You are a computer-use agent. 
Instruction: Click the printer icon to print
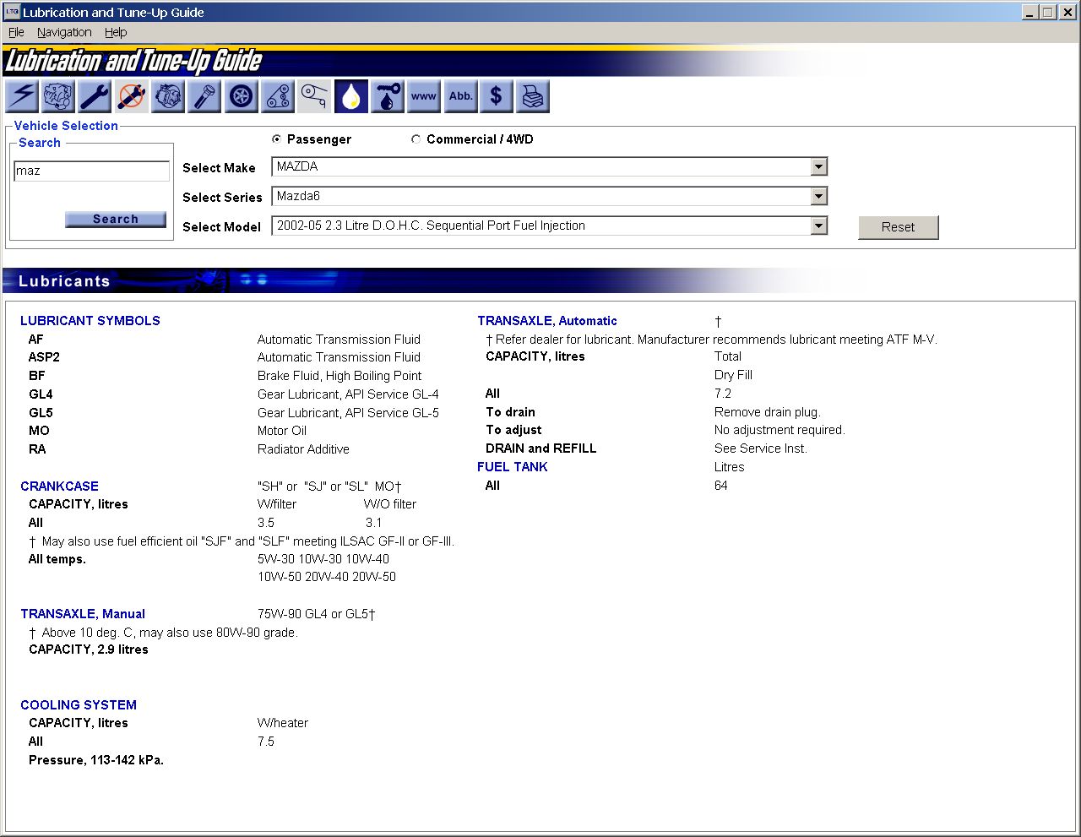(533, 96)
